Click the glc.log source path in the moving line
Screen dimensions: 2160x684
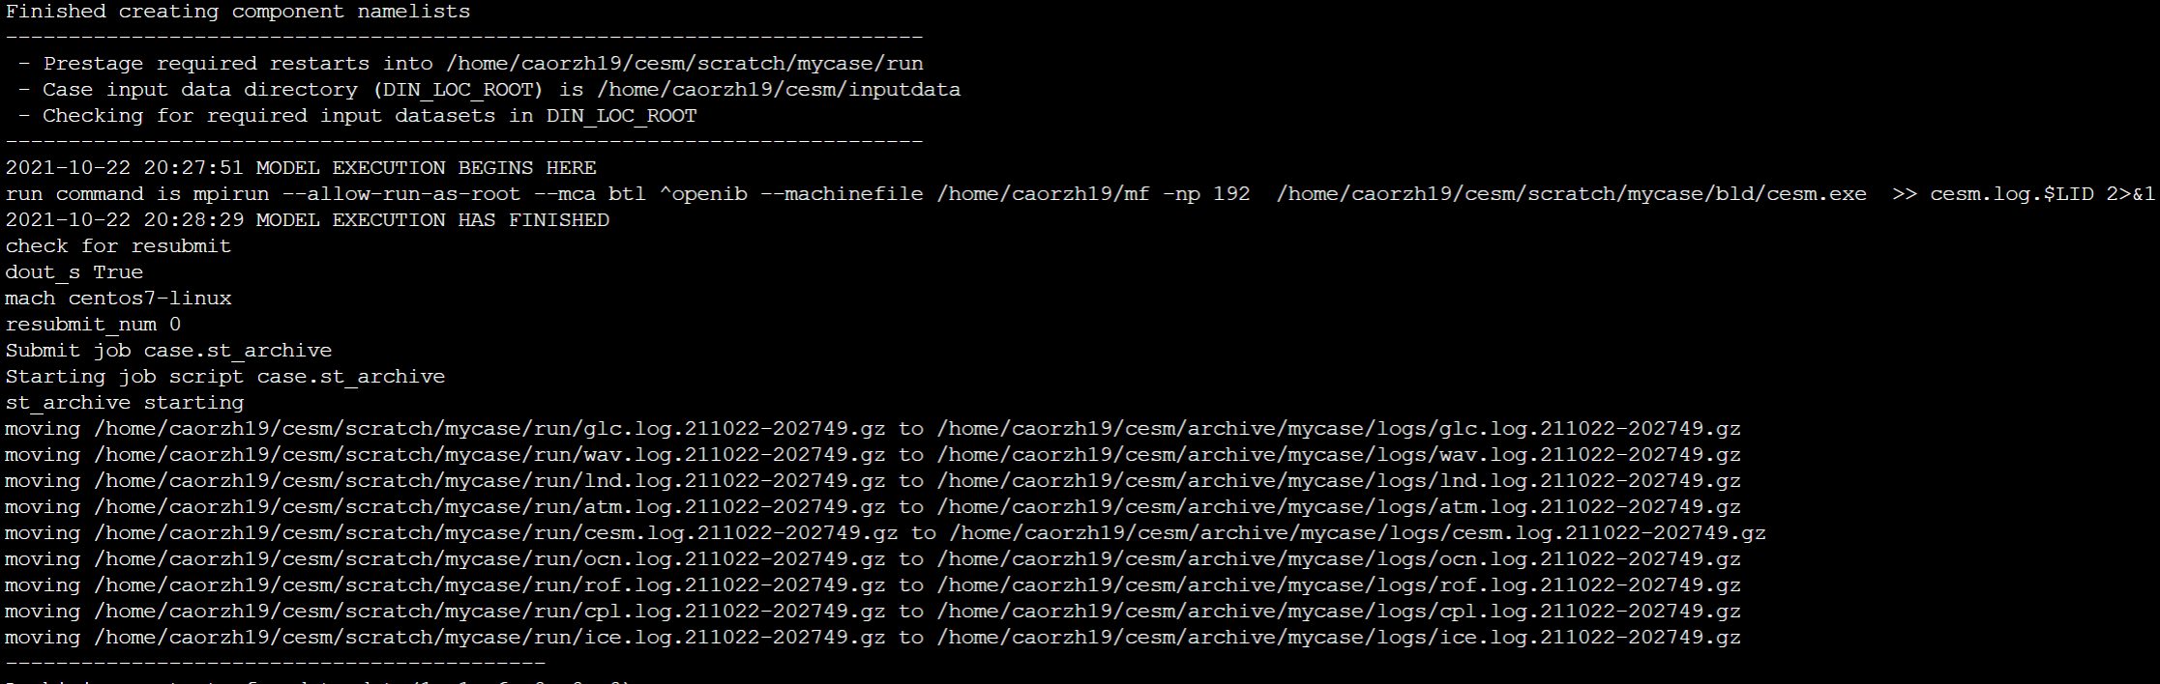tap(489, 429)
